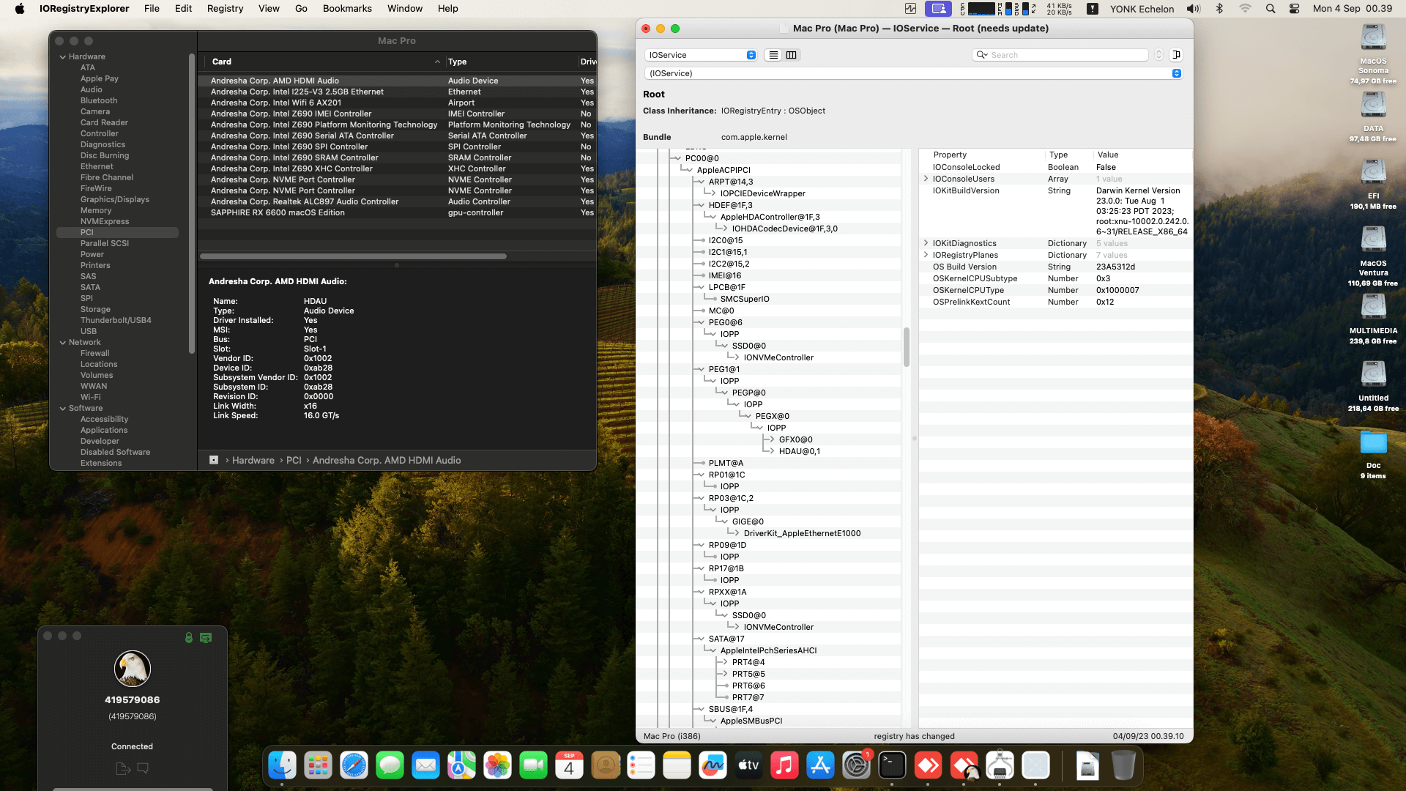Click the TeamViewer lock icon
The width and height of the screenshot is (1406, 791).
[x=189, y=638]
